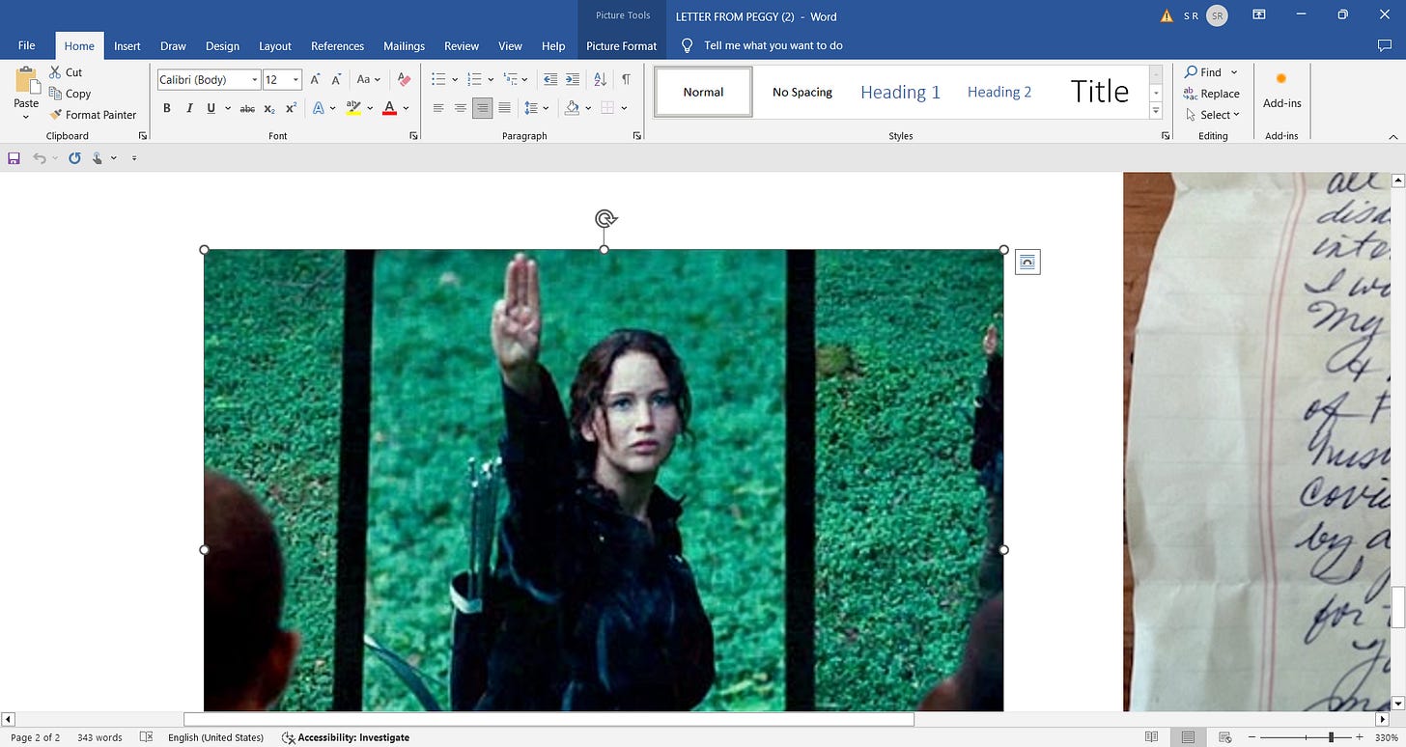
Task: Apply the Heading 1 style
Action: coord(900,92)
